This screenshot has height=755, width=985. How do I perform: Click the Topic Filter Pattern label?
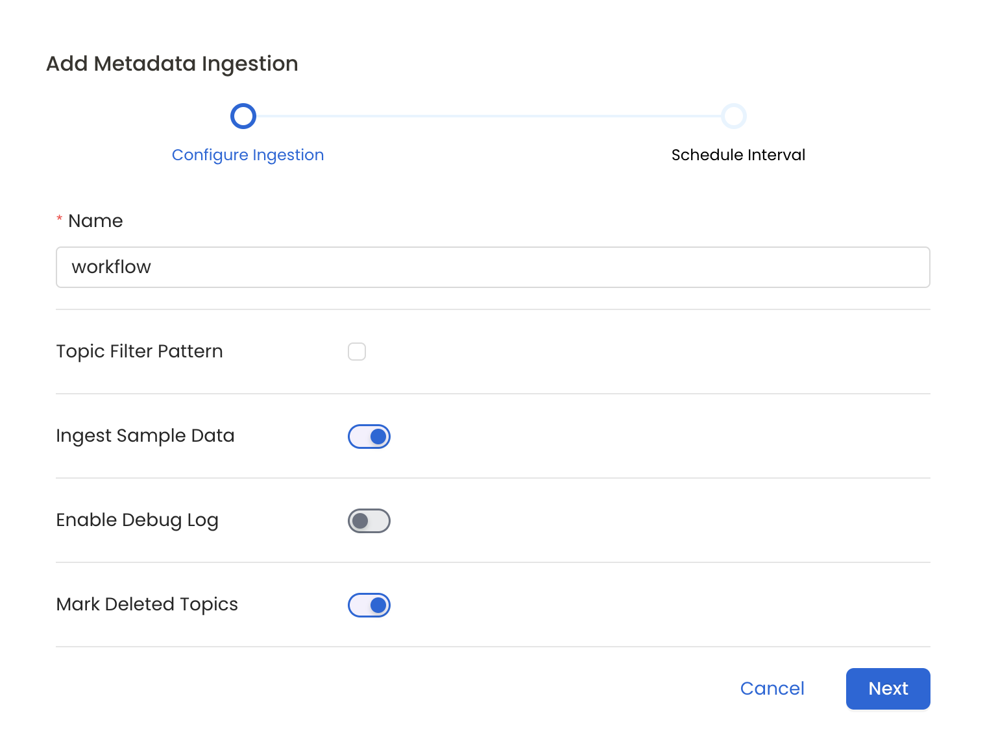point(139,351)
